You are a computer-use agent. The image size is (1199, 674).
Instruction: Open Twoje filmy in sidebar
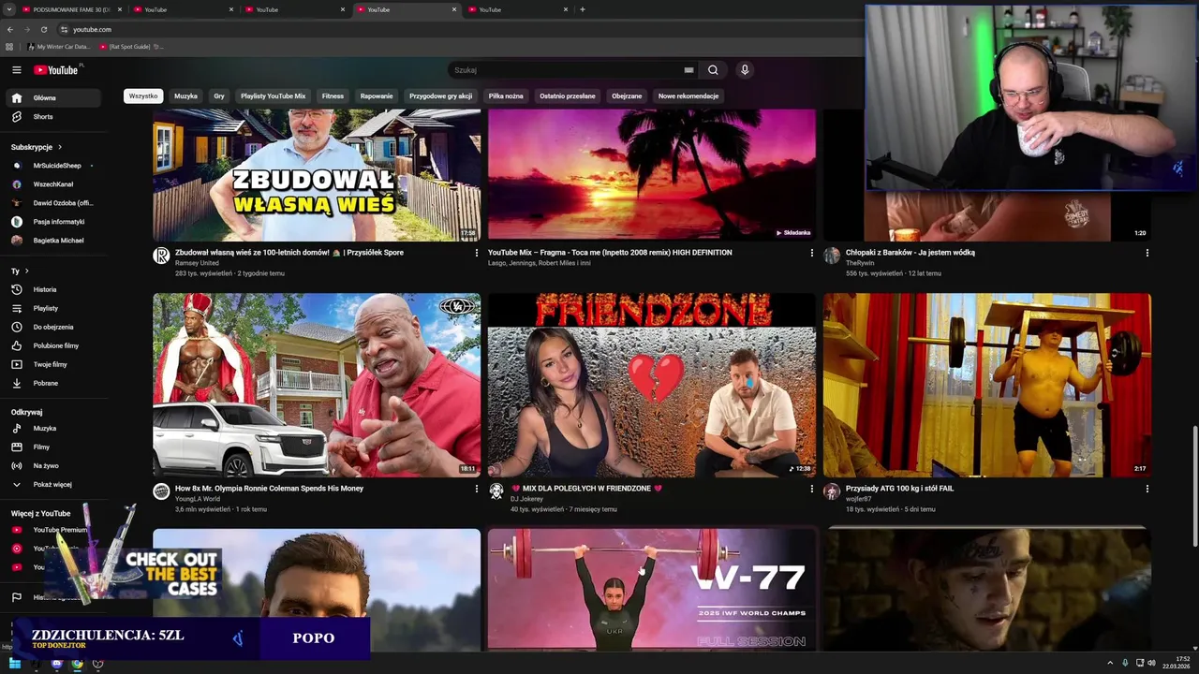point(56,364)
